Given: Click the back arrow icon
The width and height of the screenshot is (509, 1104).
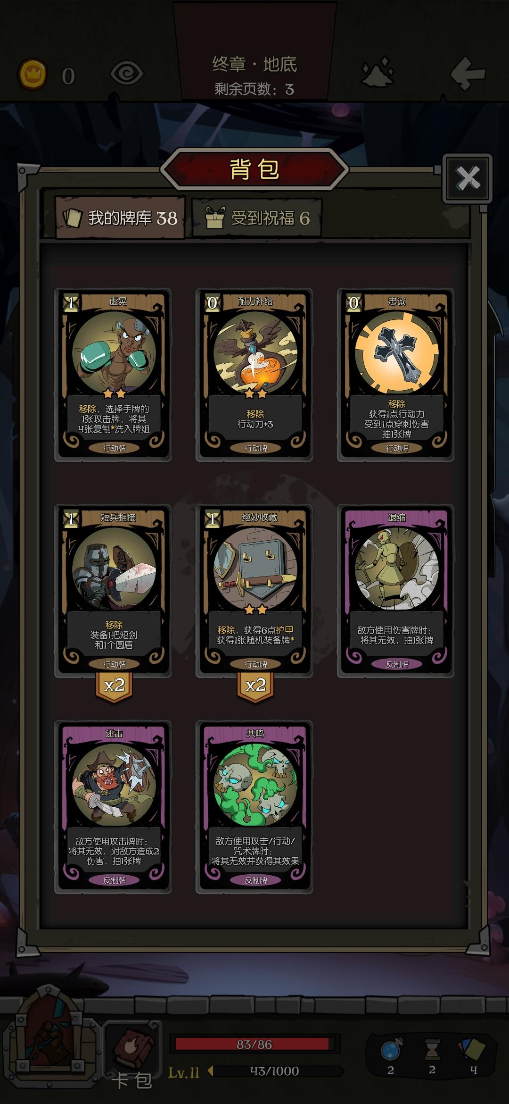Looking at the screenshot, I should [468, 73].
